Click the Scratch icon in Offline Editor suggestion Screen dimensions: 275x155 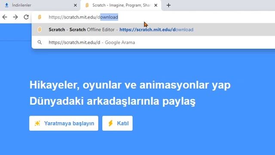[40, 30]
